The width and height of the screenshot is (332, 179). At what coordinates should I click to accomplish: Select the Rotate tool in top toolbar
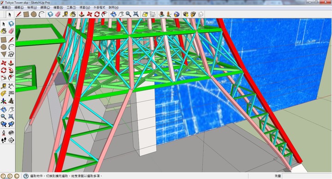click(97, 14)
